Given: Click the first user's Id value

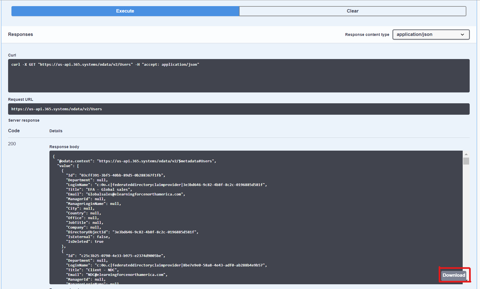Looking at the screenshot, I should pyautogui.click(x=122, y=175).
